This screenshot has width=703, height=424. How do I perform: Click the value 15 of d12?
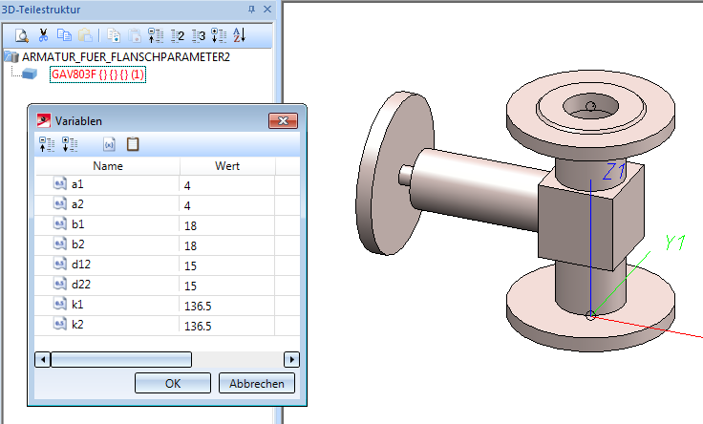click(x=190, y=266)
